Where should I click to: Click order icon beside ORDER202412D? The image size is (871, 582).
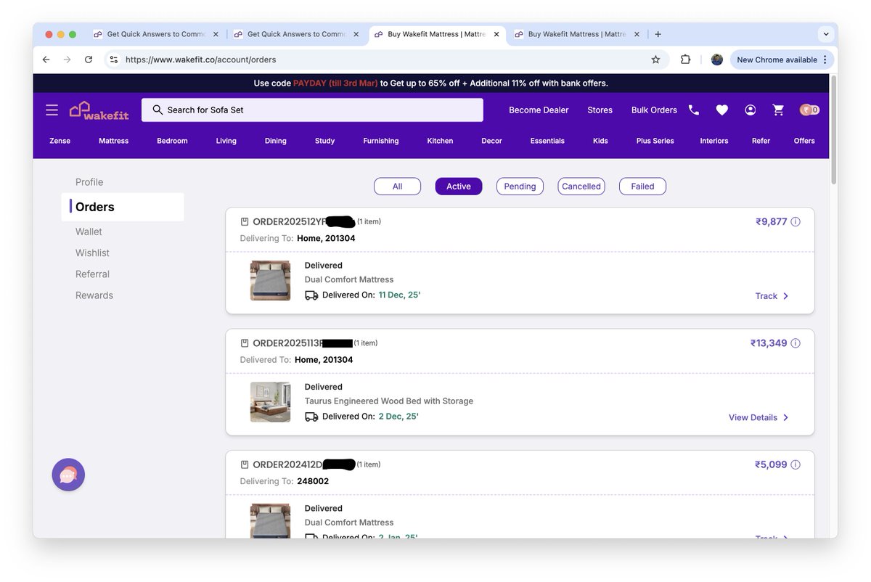245,464
